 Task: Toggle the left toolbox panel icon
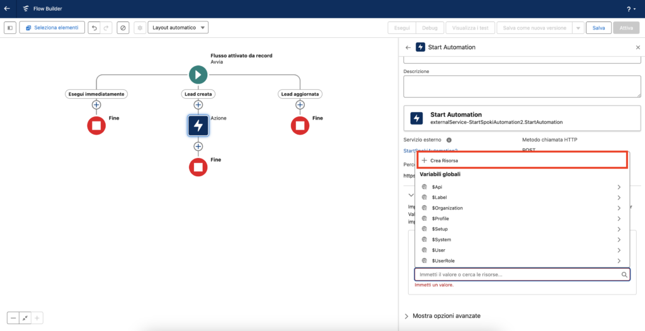[10, 28]
